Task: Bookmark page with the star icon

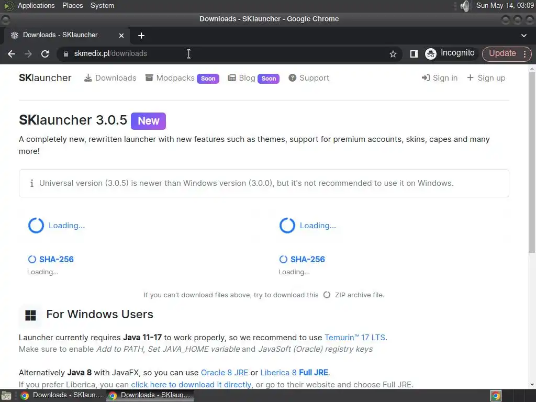Action: pyautogui.click(x=393, y=54)
